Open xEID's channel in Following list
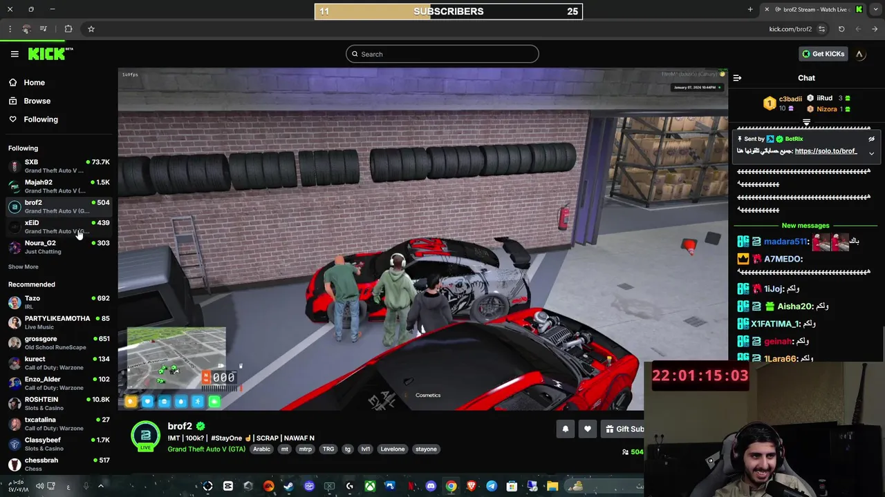885x497 pixels. pos(59,226)
